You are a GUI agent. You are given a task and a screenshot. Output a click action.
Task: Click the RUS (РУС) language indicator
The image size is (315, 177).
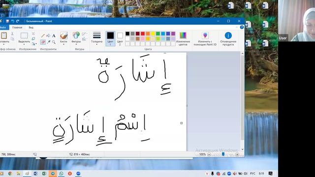252,174
